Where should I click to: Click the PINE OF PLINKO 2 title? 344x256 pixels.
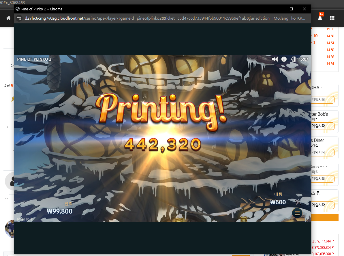point(34,59)
